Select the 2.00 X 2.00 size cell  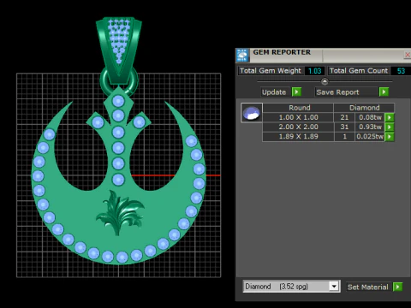tap(298, 127)
